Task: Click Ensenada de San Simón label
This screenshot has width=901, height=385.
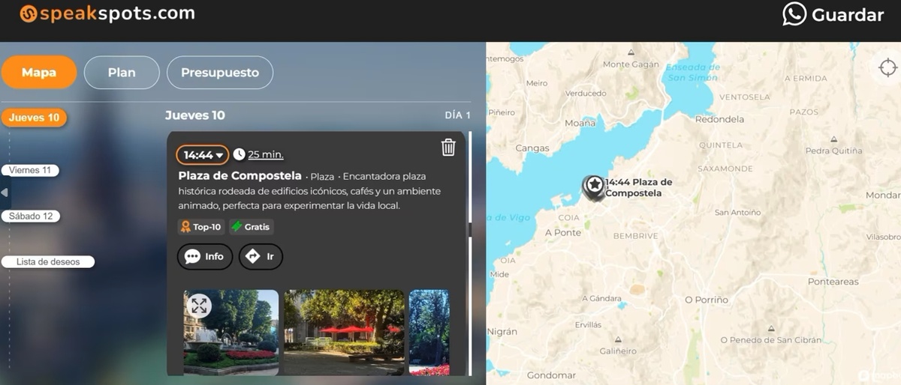Action: coord(692,72)
